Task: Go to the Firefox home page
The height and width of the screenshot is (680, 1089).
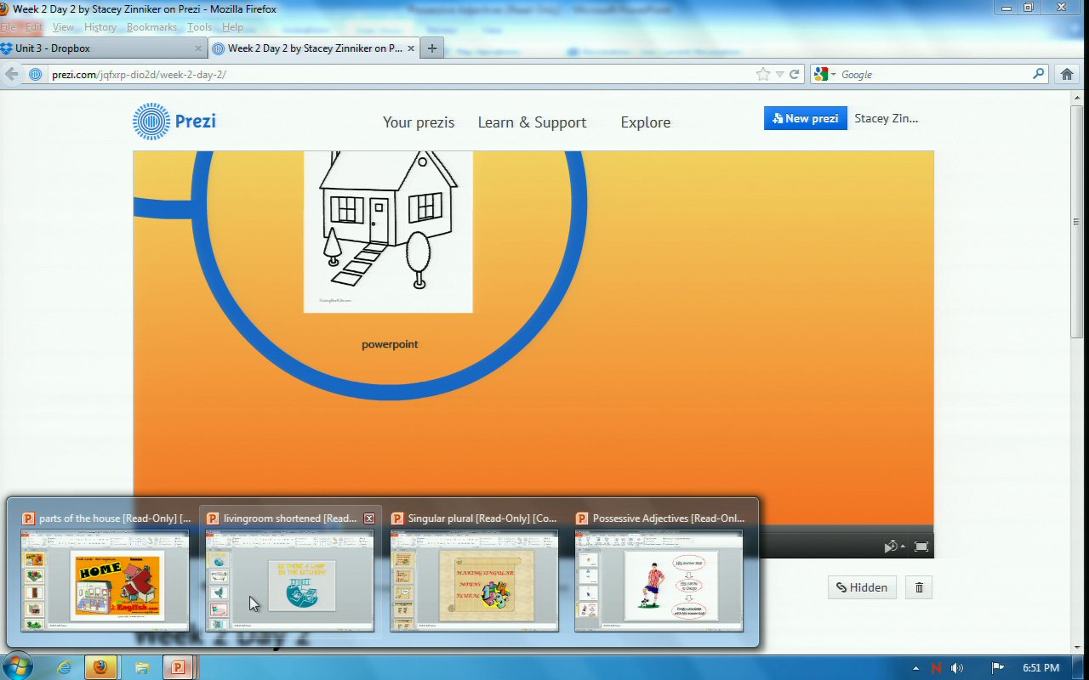Action: [1067, 74]
